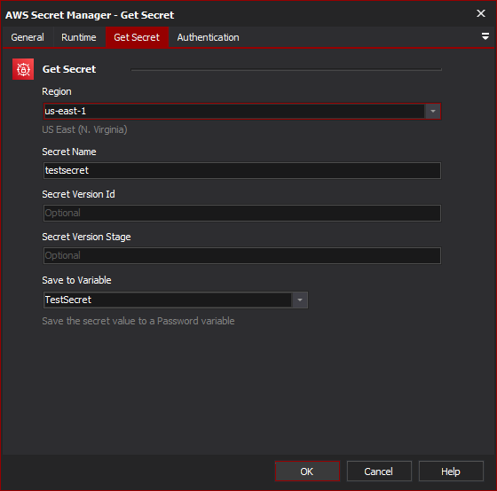
Task: Click the Get Secret action icon
Action: (x=23, y=69)
